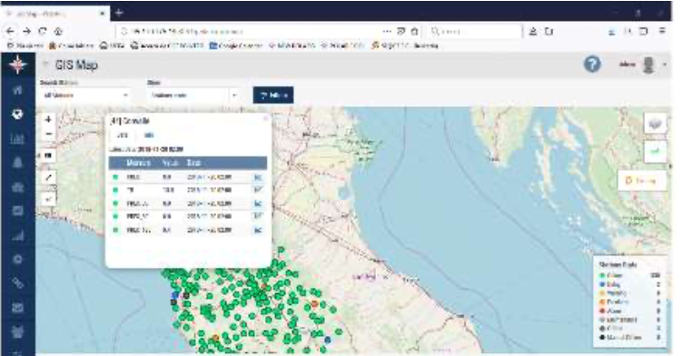Open the link chain icon in the sidebar
Image resolution: width=683 pixels, height=356 pixels.
pos(17,283)
